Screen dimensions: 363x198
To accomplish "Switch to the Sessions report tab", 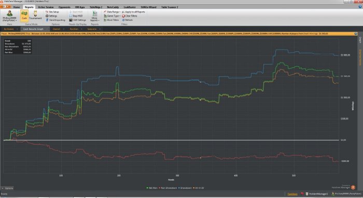I will tap(92, 29).
